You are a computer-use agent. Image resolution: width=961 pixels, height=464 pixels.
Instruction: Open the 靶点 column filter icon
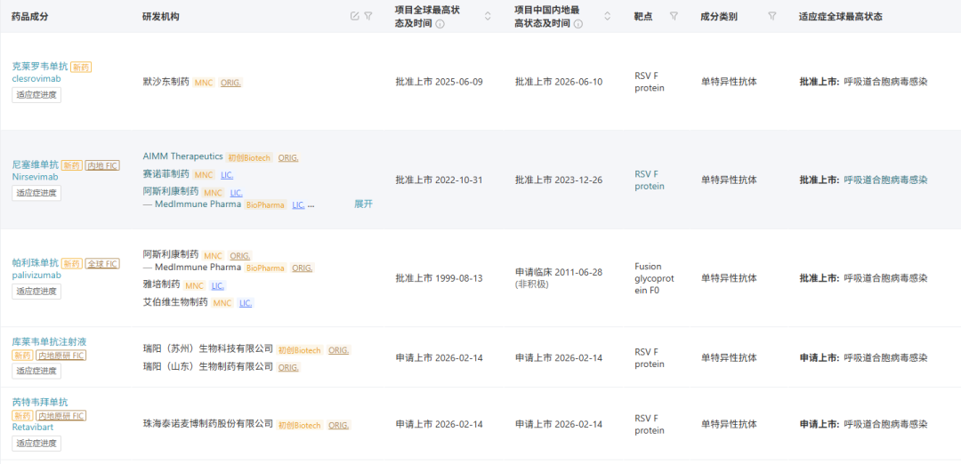(x=674, y=16)
